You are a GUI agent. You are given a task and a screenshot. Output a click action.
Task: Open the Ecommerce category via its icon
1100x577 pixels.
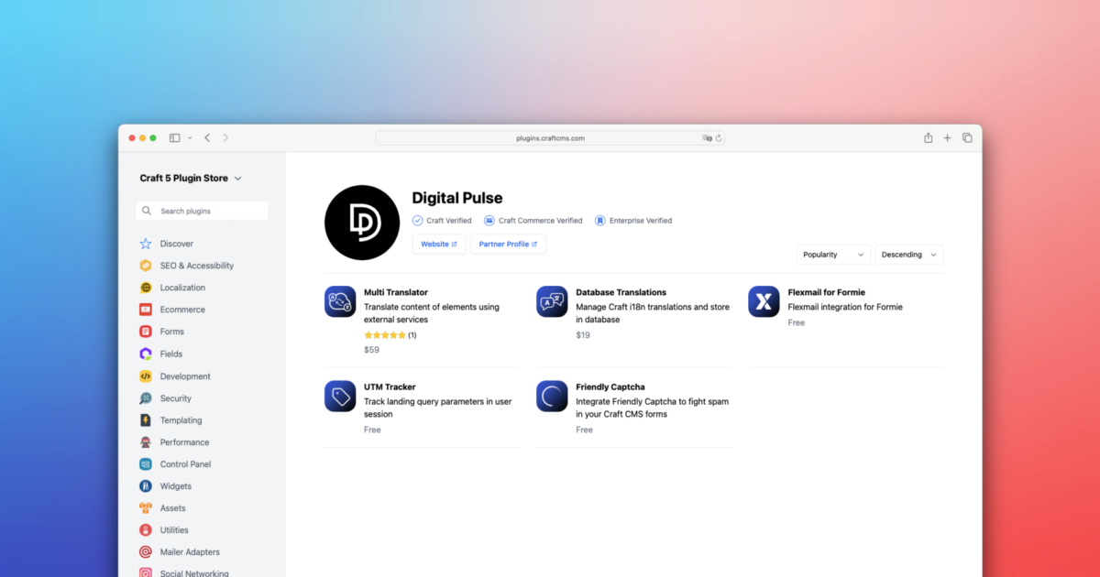147,310
